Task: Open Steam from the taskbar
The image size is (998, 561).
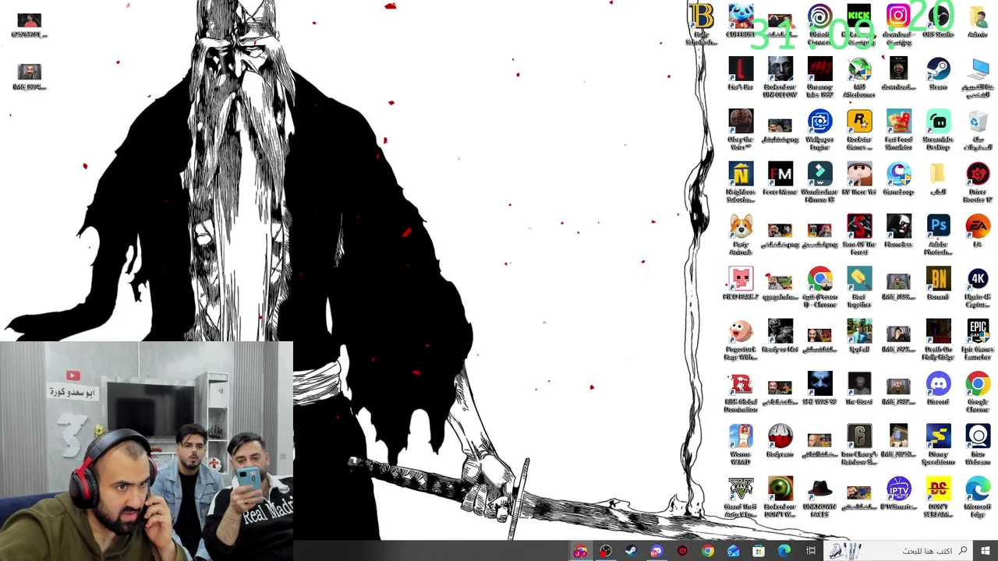Action: click(x=630, y=551)
